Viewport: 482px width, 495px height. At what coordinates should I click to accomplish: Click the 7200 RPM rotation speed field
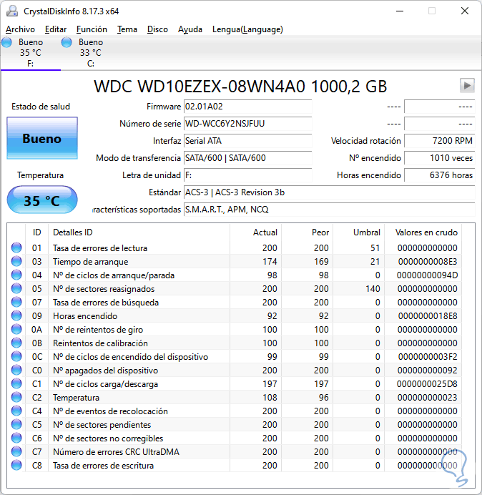(x=439, y=141)
